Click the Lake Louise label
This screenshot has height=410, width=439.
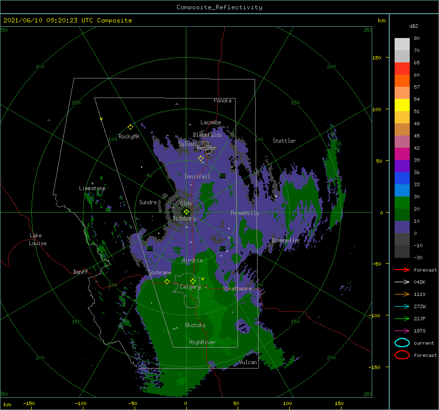[x=38, y=239]
